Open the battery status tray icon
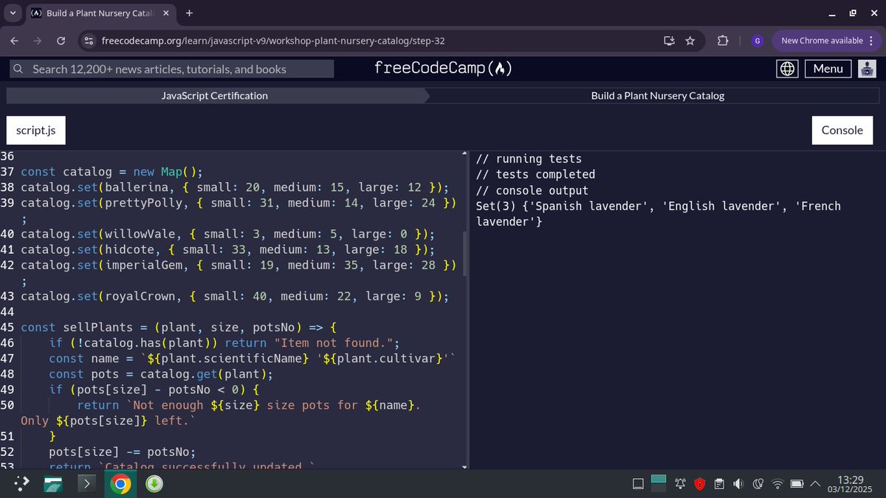The height and width of the screenshot is (498, 886). click(x=797, y=484)
